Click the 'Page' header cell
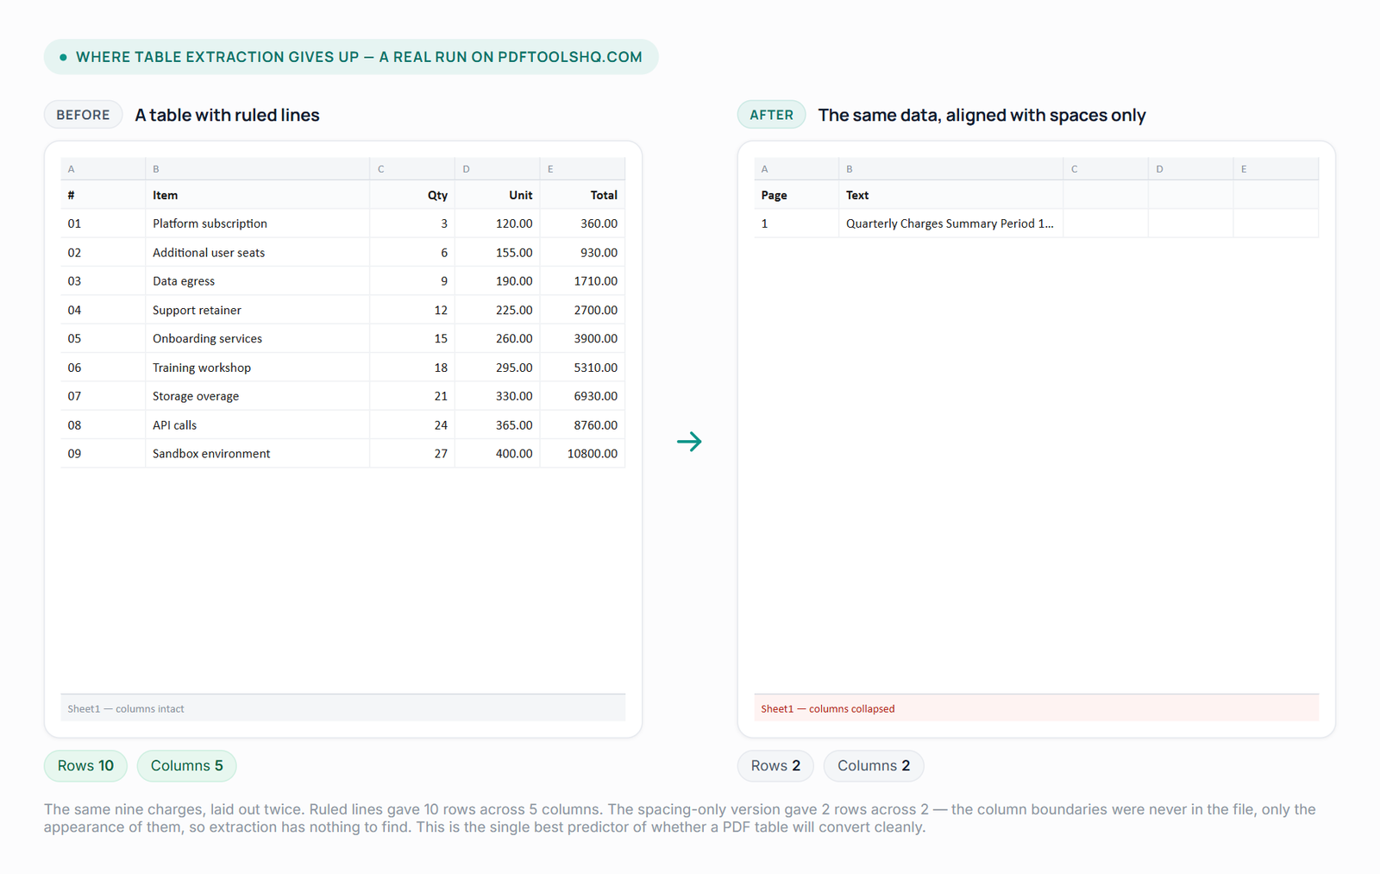The height and width of the screenshot is (874, 1380). click(x=796, y=195)
